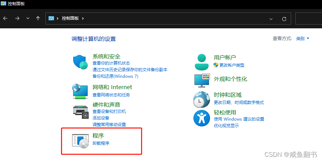The width and height of the screenshot is (322, 161).
Task: Open 查看方式 类别 dropdown
Action: 303,38
